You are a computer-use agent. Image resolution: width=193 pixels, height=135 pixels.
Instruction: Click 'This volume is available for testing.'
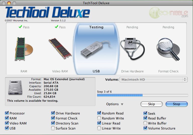click(x=32, y=101)
